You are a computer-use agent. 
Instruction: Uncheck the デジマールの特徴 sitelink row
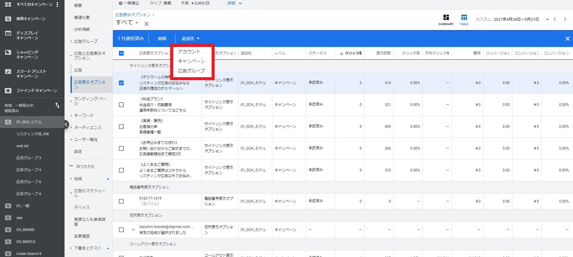tap(121, 83)
